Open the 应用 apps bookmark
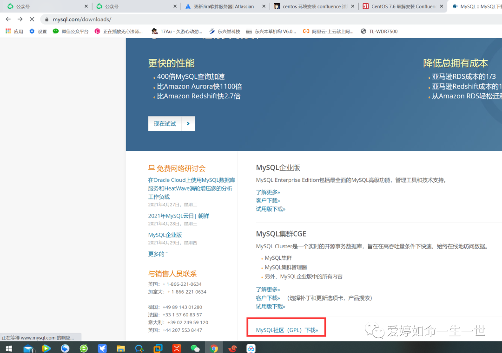The height and width of the screenshot is (353, 502). tap(14, 31)
